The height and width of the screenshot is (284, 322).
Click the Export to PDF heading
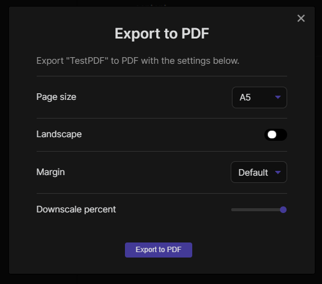click(162, 34)
